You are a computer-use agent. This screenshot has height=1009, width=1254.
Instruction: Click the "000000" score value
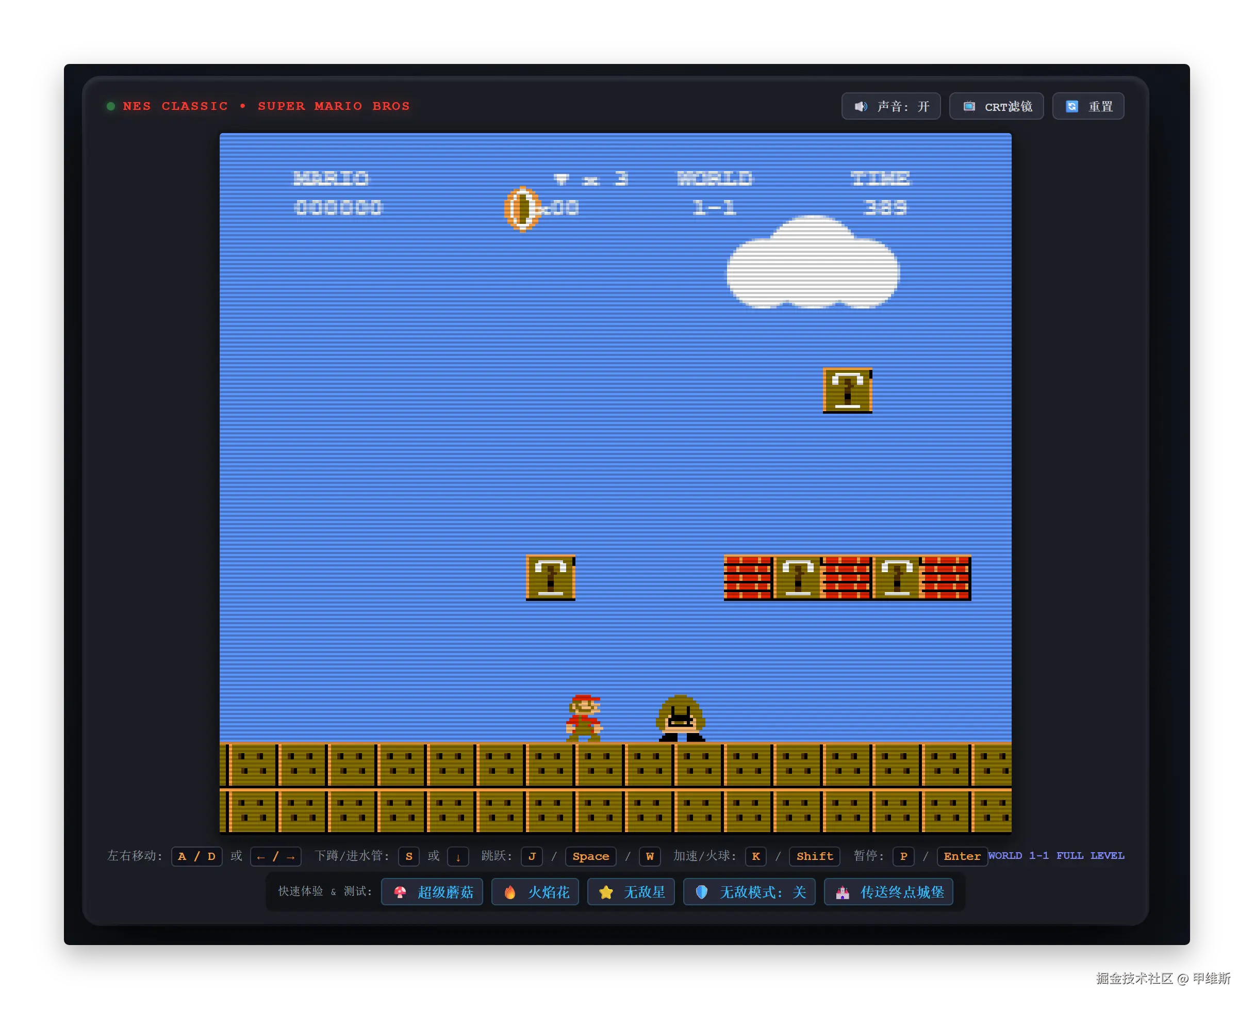[339, 208]
